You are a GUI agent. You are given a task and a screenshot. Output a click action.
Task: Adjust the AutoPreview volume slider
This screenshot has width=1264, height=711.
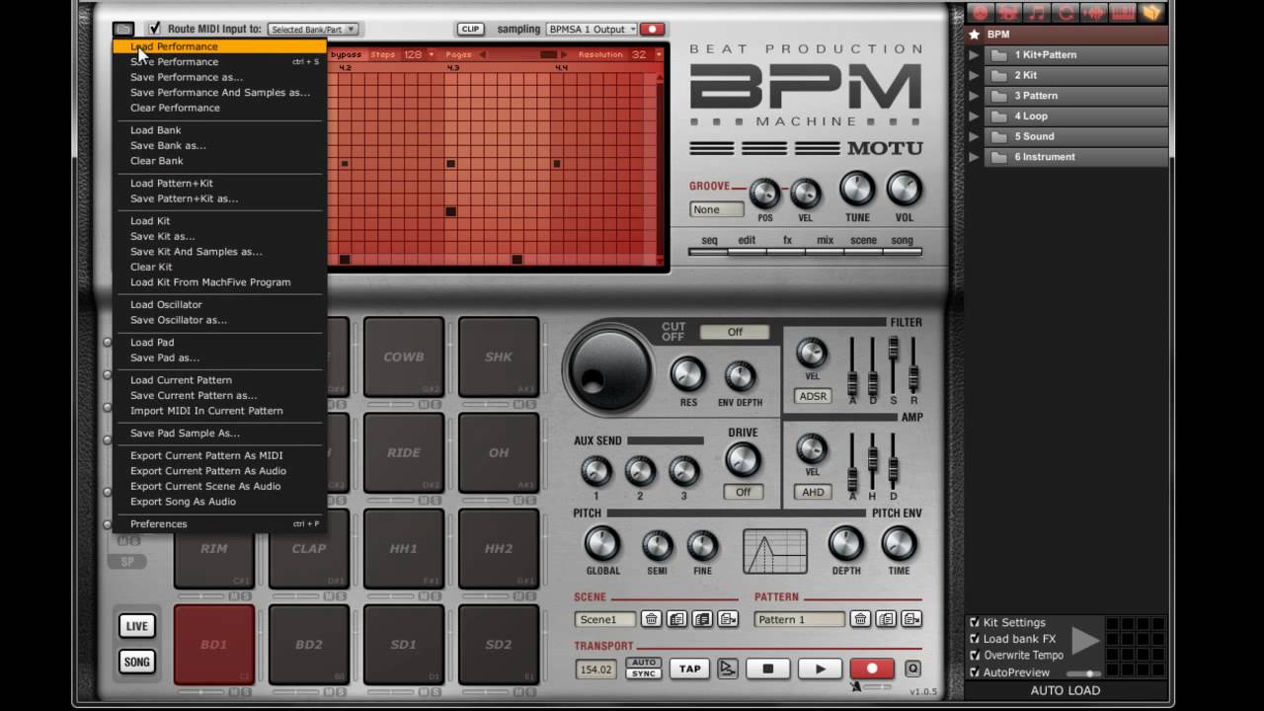click(1084, 673)
